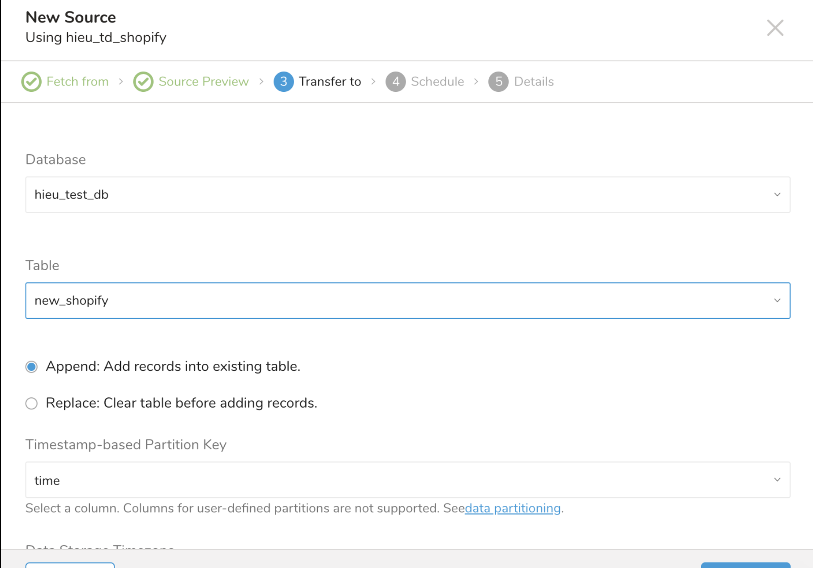813x568 pixels.
Task: Open the Details step
Action: (x=534, y=82)
